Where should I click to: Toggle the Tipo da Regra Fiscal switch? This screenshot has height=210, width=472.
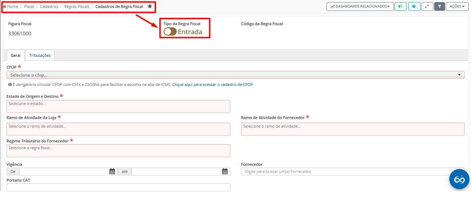click(170, 32)
